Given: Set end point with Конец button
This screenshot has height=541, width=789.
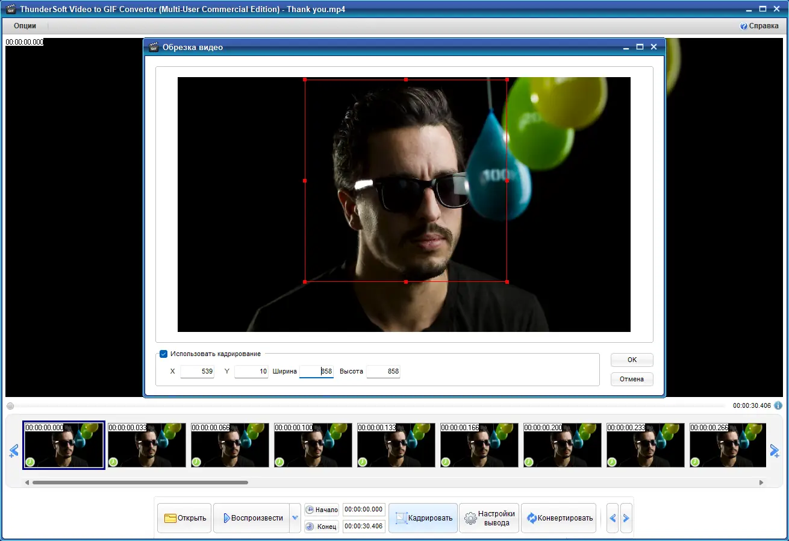Looking at the screenshot, I should pyautogui.click(x=322, y=527).
